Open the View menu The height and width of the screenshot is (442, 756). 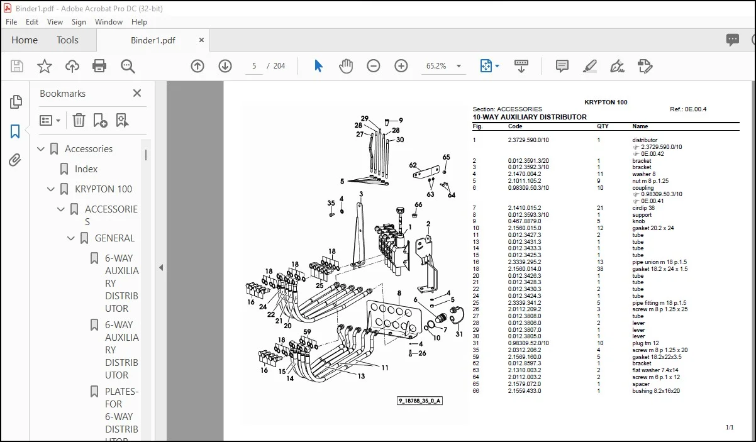coord(55,22)
